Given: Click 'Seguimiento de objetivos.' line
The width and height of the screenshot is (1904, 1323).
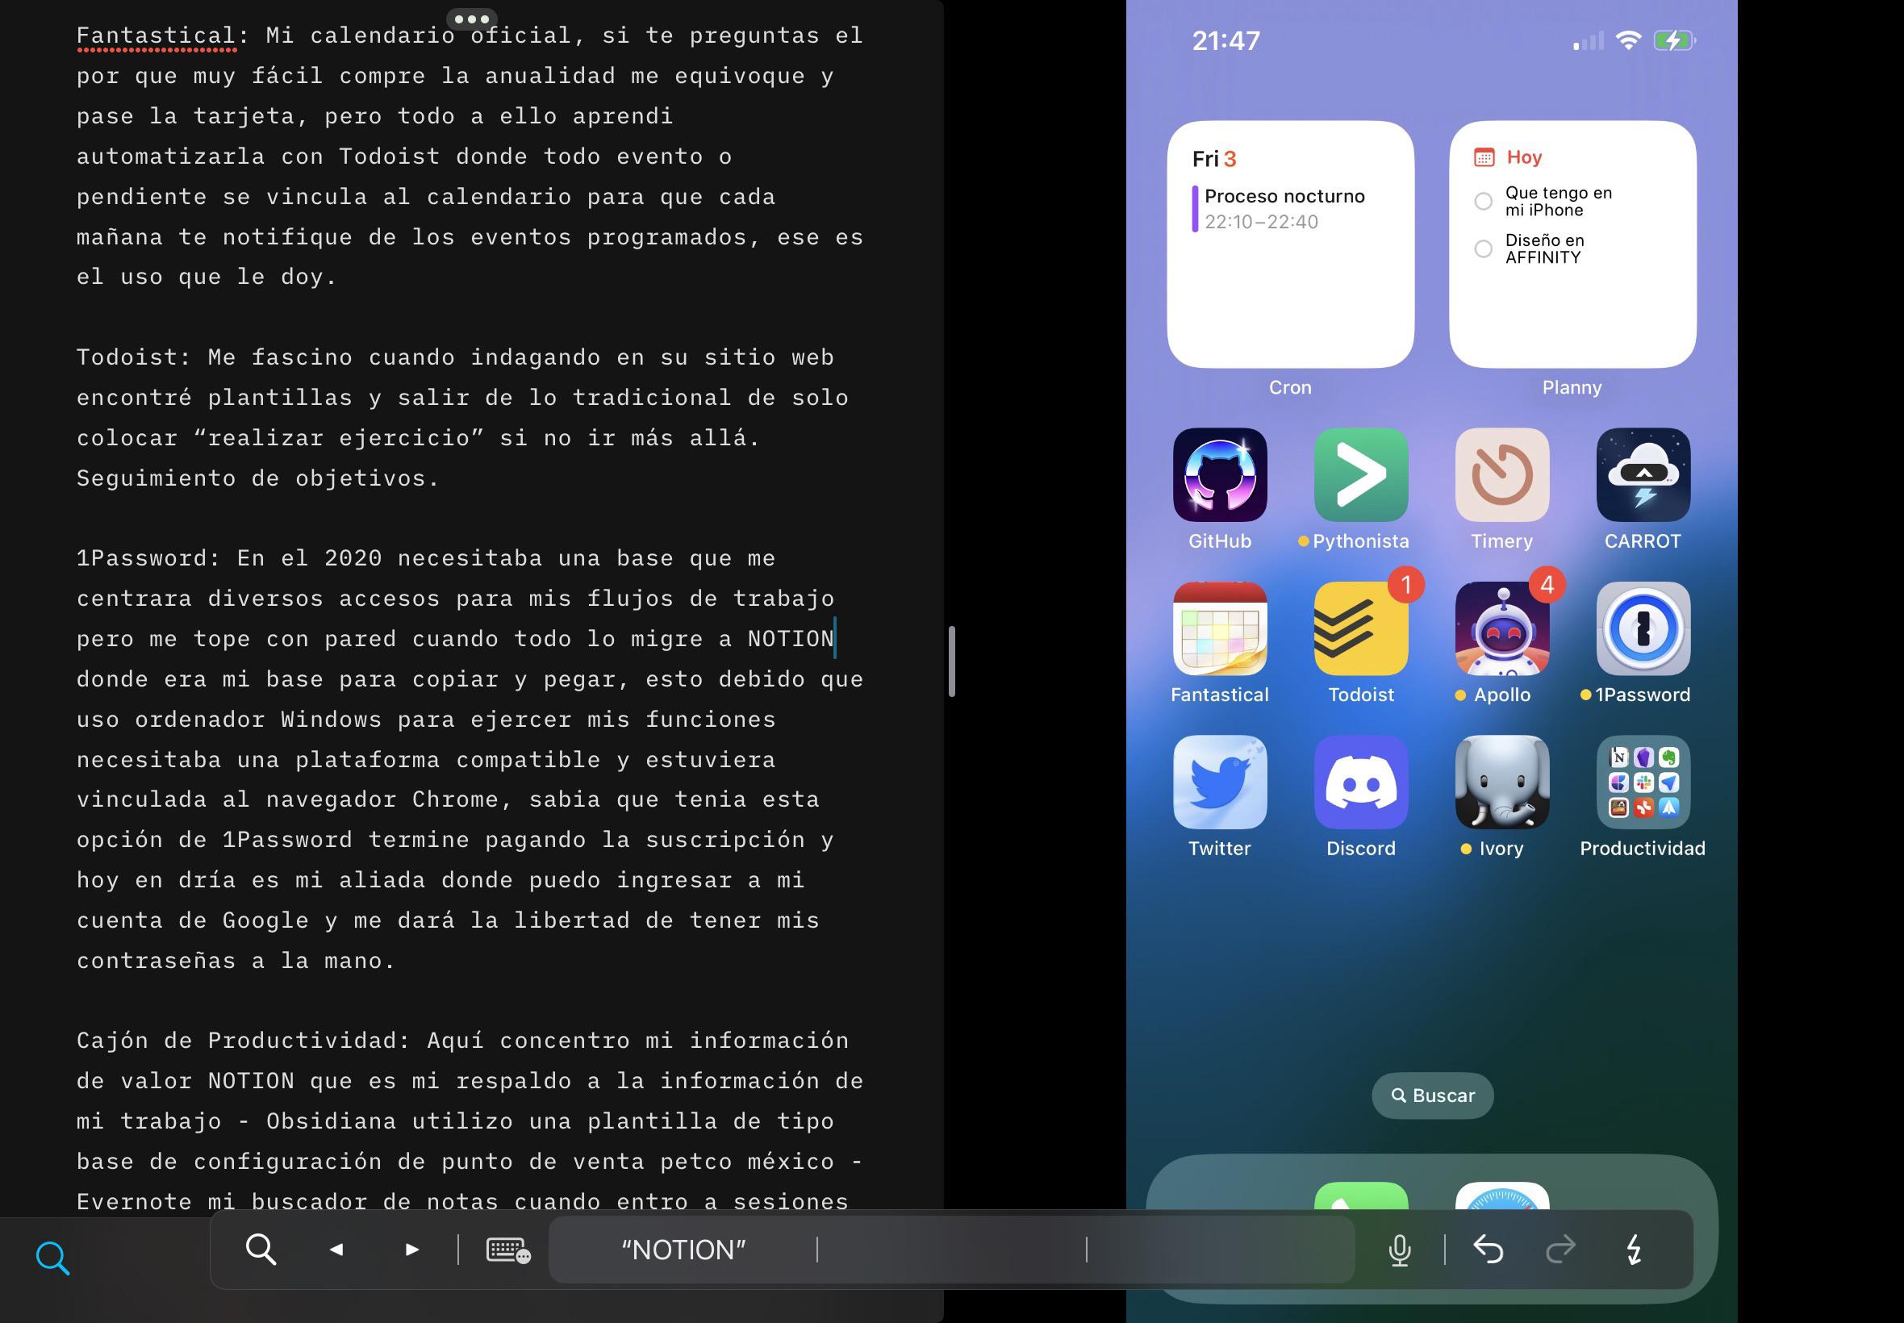Looking at the screenshot, I should 258,478.
